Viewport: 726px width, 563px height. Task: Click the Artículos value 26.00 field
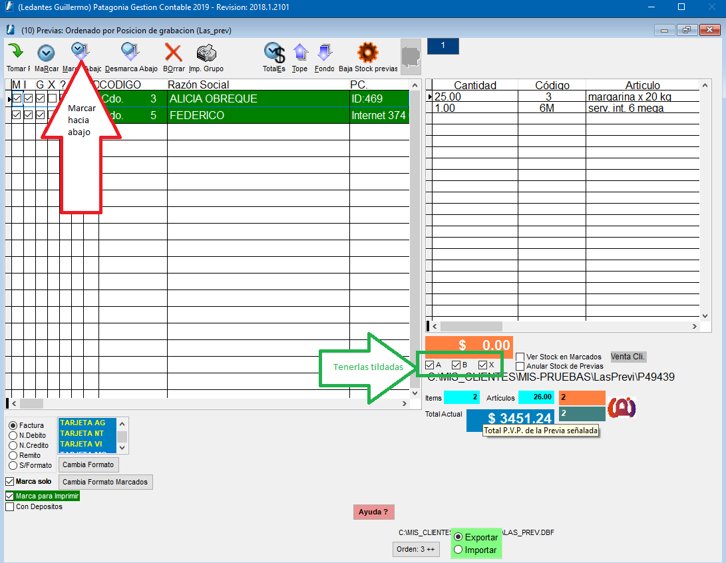click(536, 397)
